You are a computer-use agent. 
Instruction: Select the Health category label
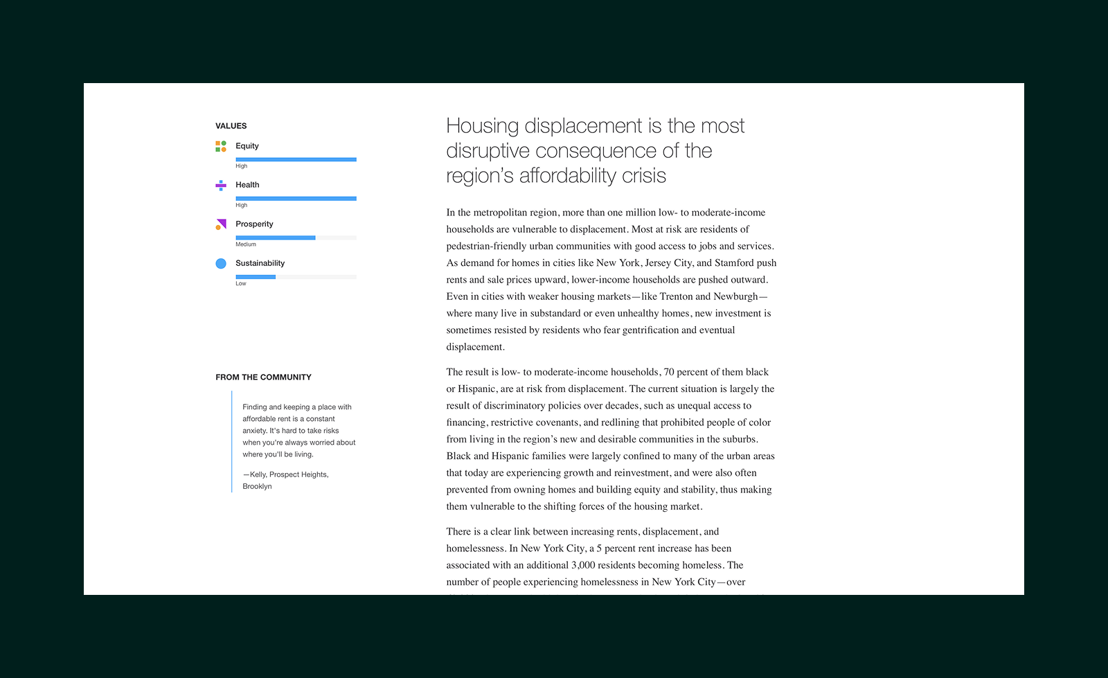(x=247, y=184)
